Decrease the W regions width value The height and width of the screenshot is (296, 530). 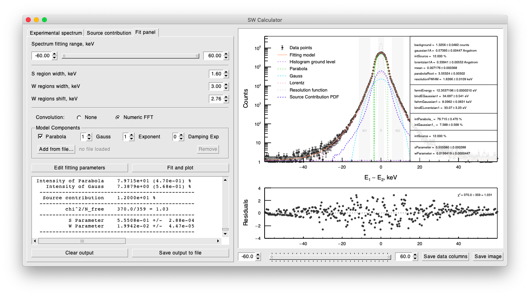pos(226,88)
